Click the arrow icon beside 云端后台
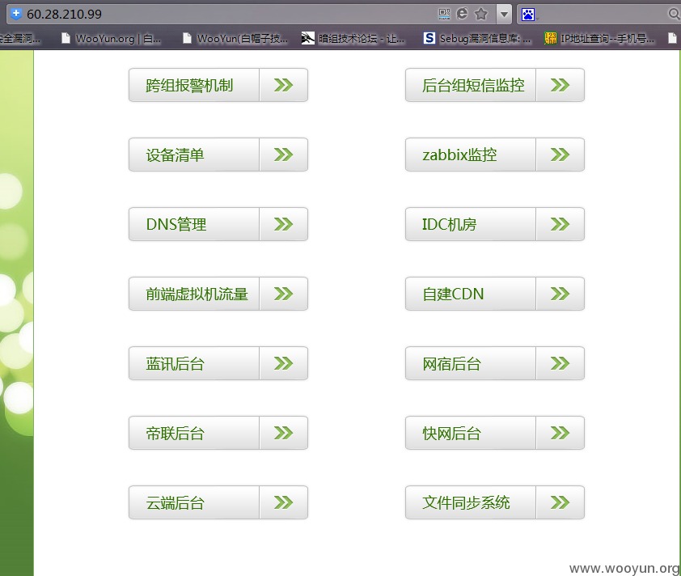The width and height of the screenshot is (681, 576). tap(284, 502)
